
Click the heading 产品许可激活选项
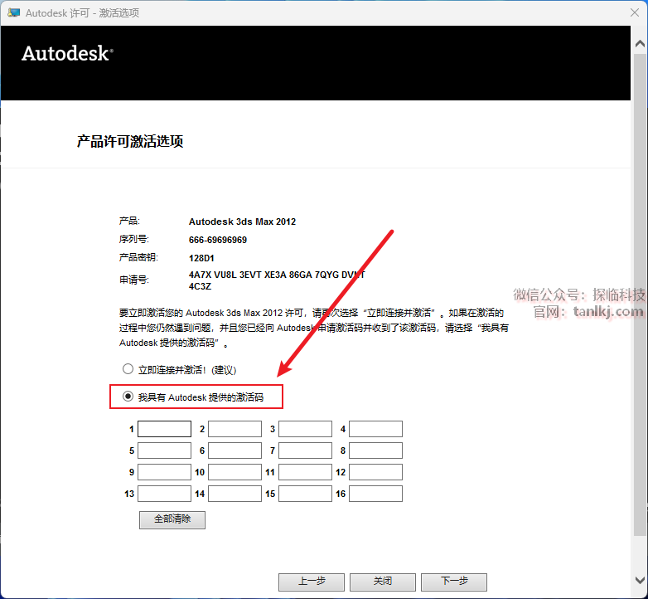coord(130,142)
